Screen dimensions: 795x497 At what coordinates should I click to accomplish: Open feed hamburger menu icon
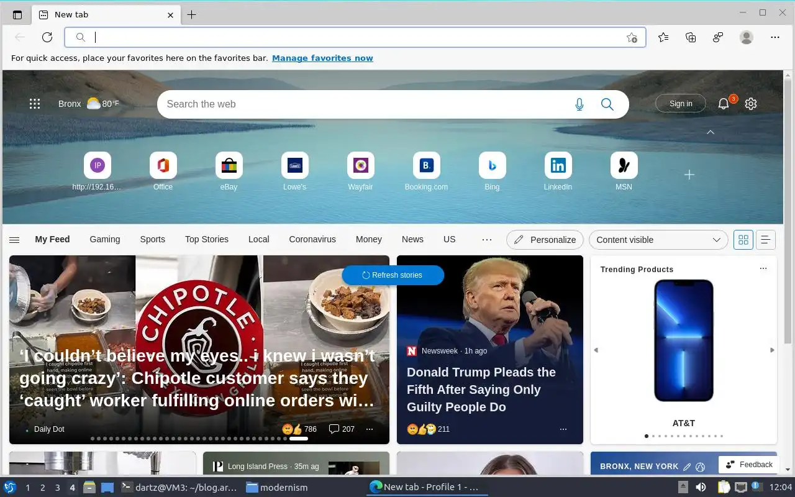coord(14,240)
